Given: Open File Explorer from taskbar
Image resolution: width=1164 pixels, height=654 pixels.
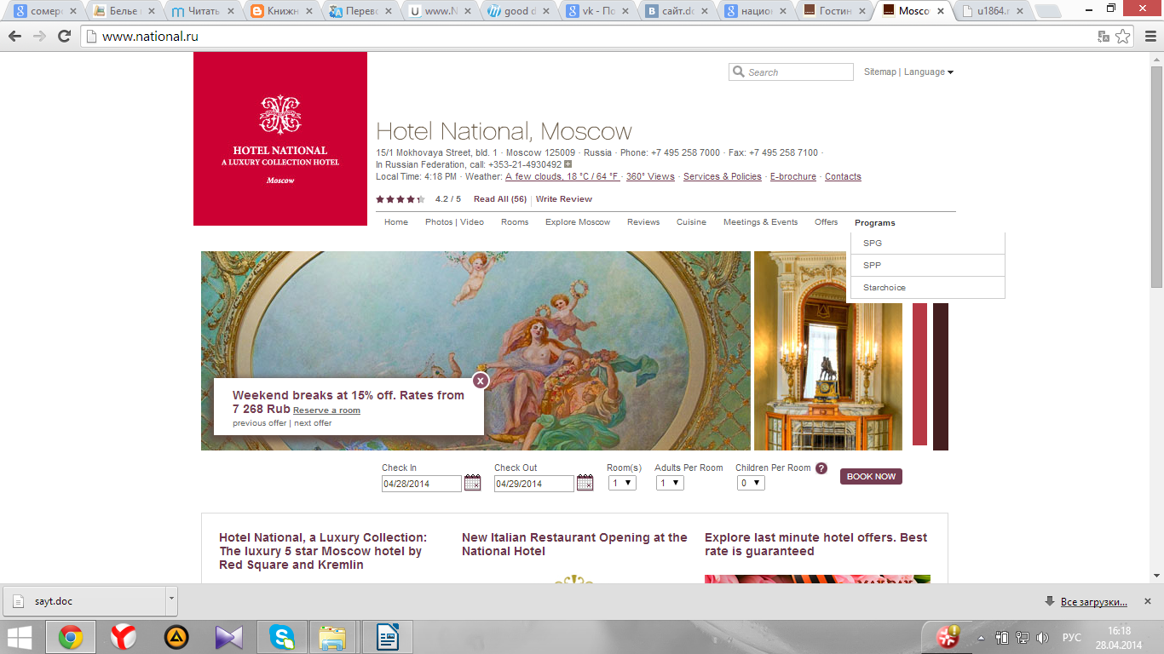Looking at the screenshot, I should [x=333, y=637].
